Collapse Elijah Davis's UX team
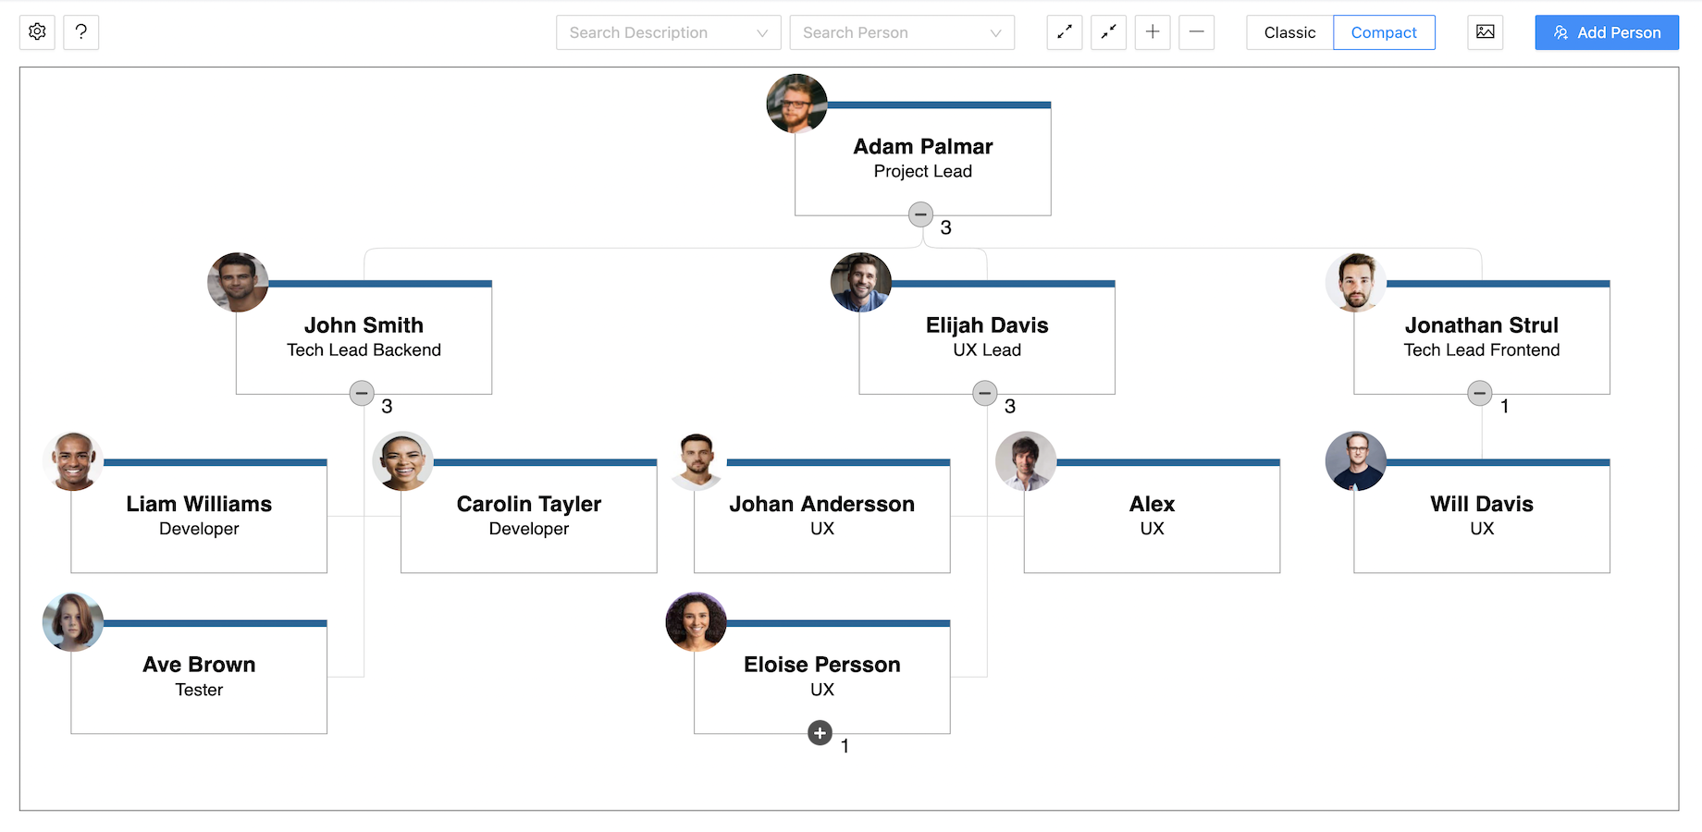 pos(984,393)
